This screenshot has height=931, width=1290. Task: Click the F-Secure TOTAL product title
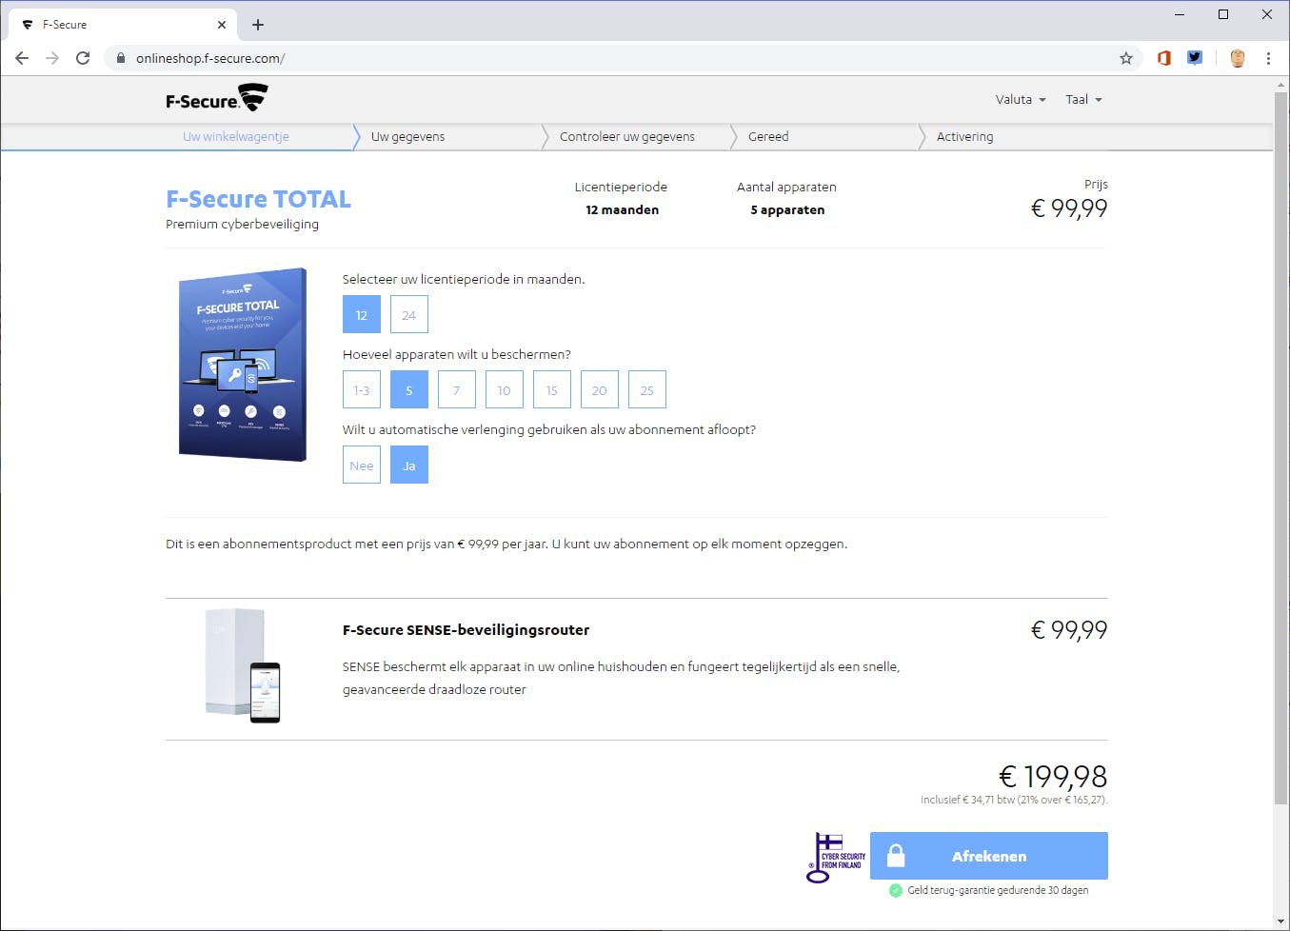(258, 199)
